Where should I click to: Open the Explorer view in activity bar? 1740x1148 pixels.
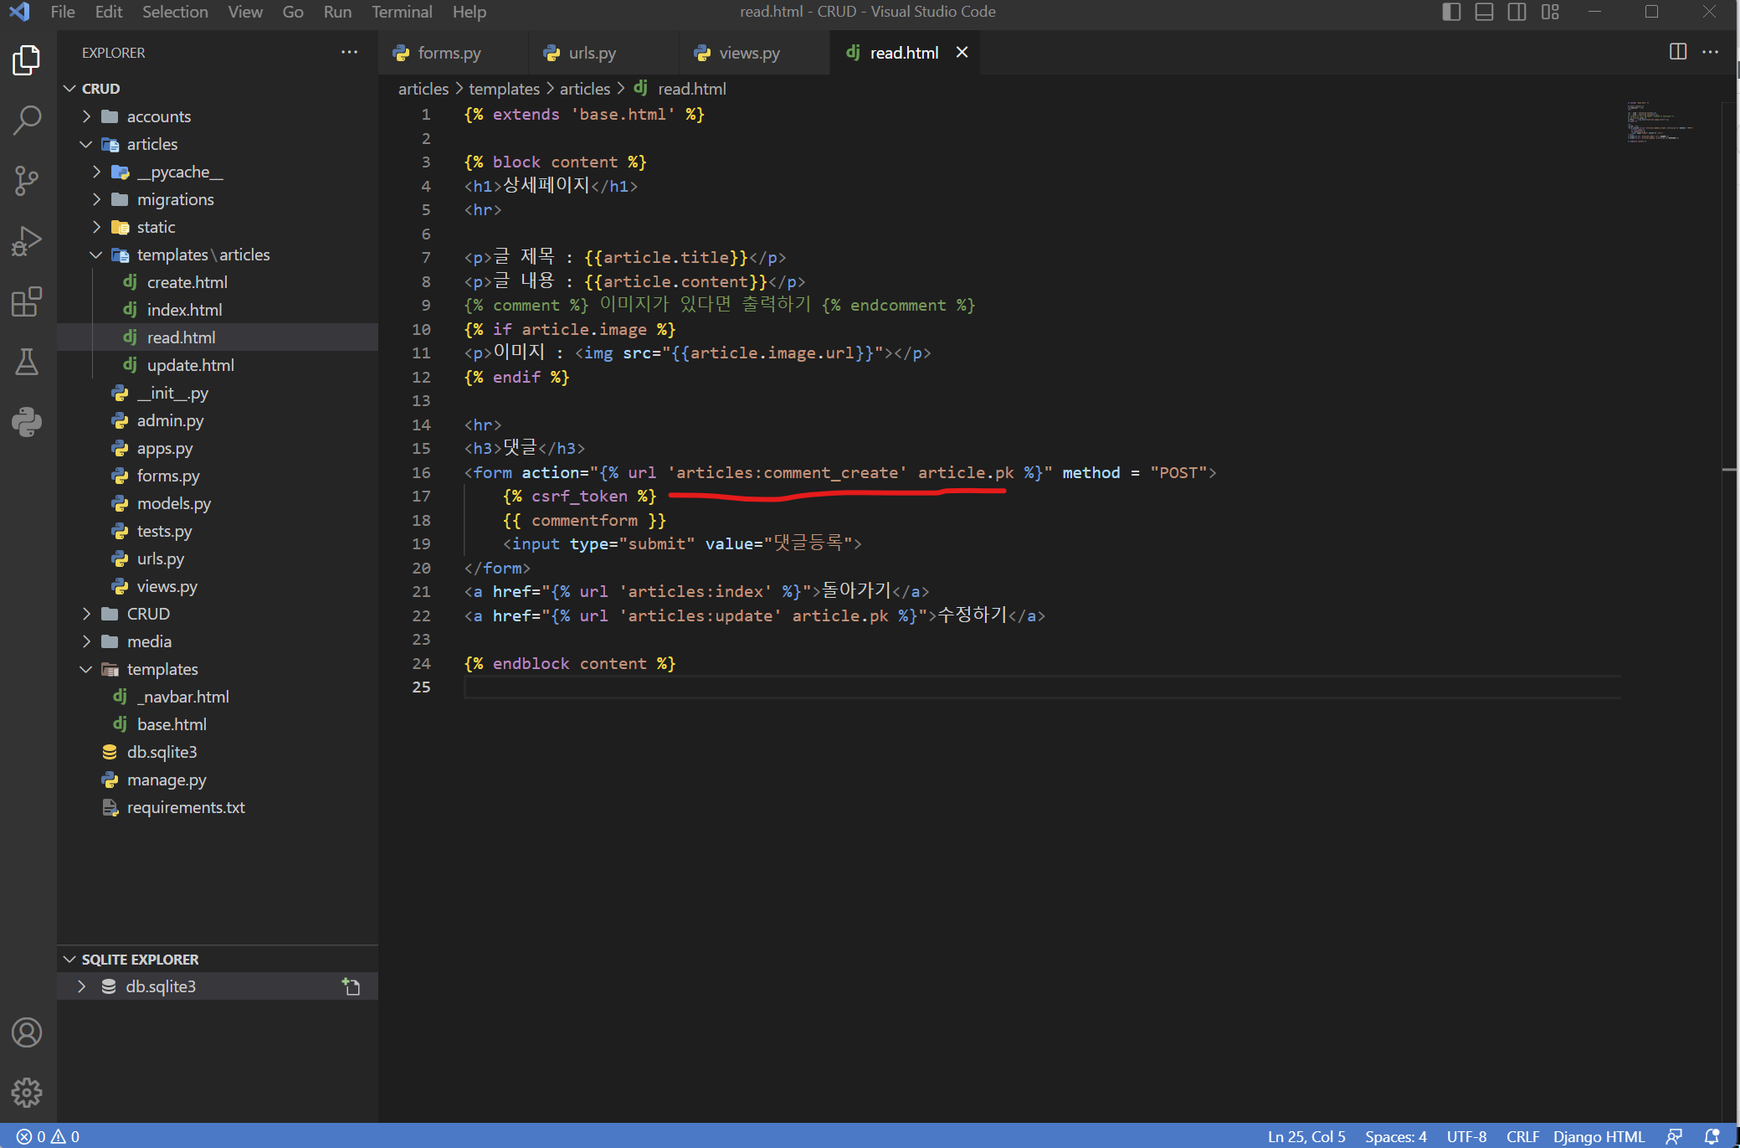(27, 60)
